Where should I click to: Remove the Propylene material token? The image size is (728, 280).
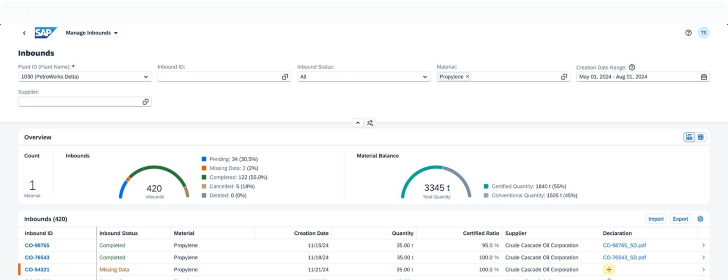coord(467,77)
